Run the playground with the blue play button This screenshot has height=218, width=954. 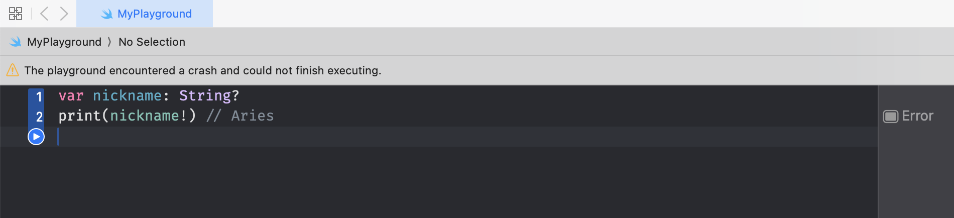pos(36,137)
